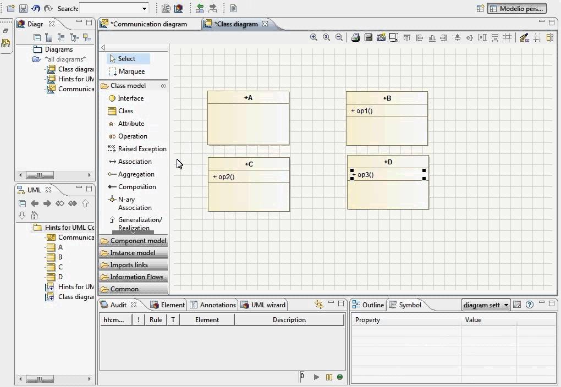Open the Element view tab

click(167, 305)
